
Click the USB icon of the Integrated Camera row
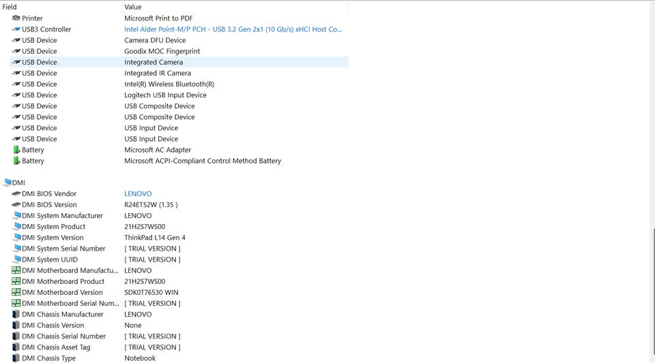(16, 62)
